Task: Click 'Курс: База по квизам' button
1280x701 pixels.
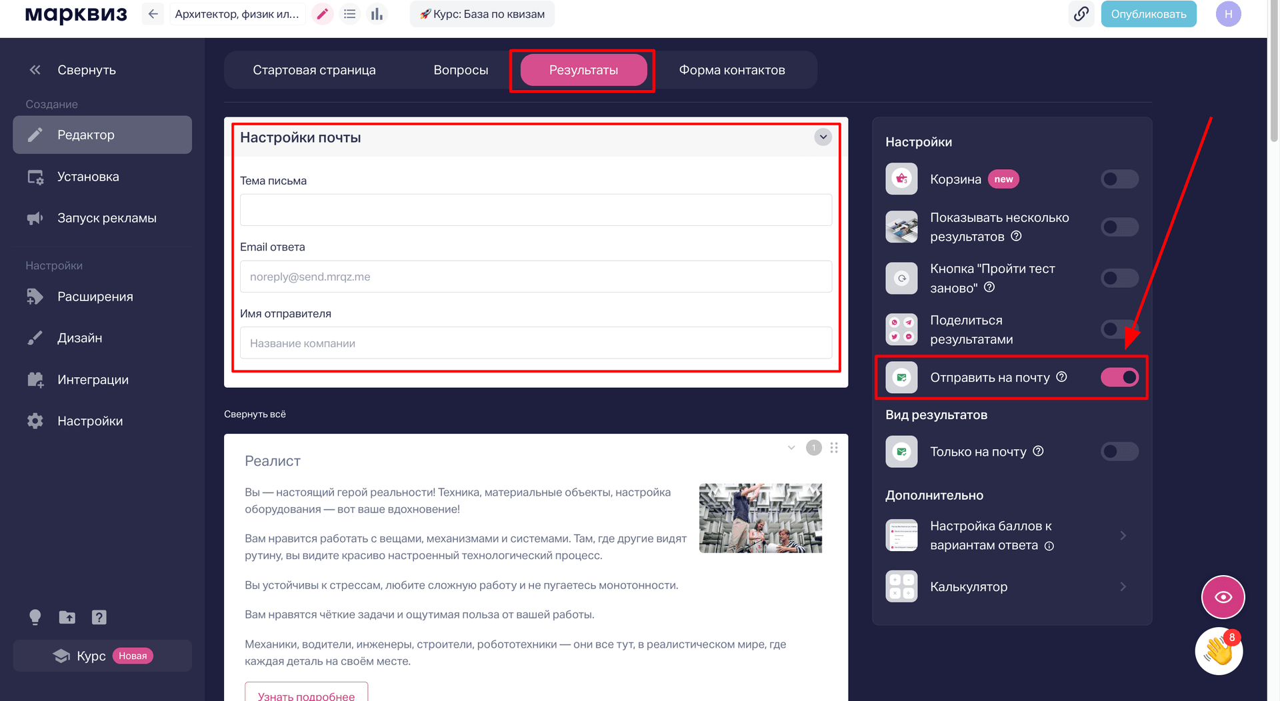Action: coord(482,14)
